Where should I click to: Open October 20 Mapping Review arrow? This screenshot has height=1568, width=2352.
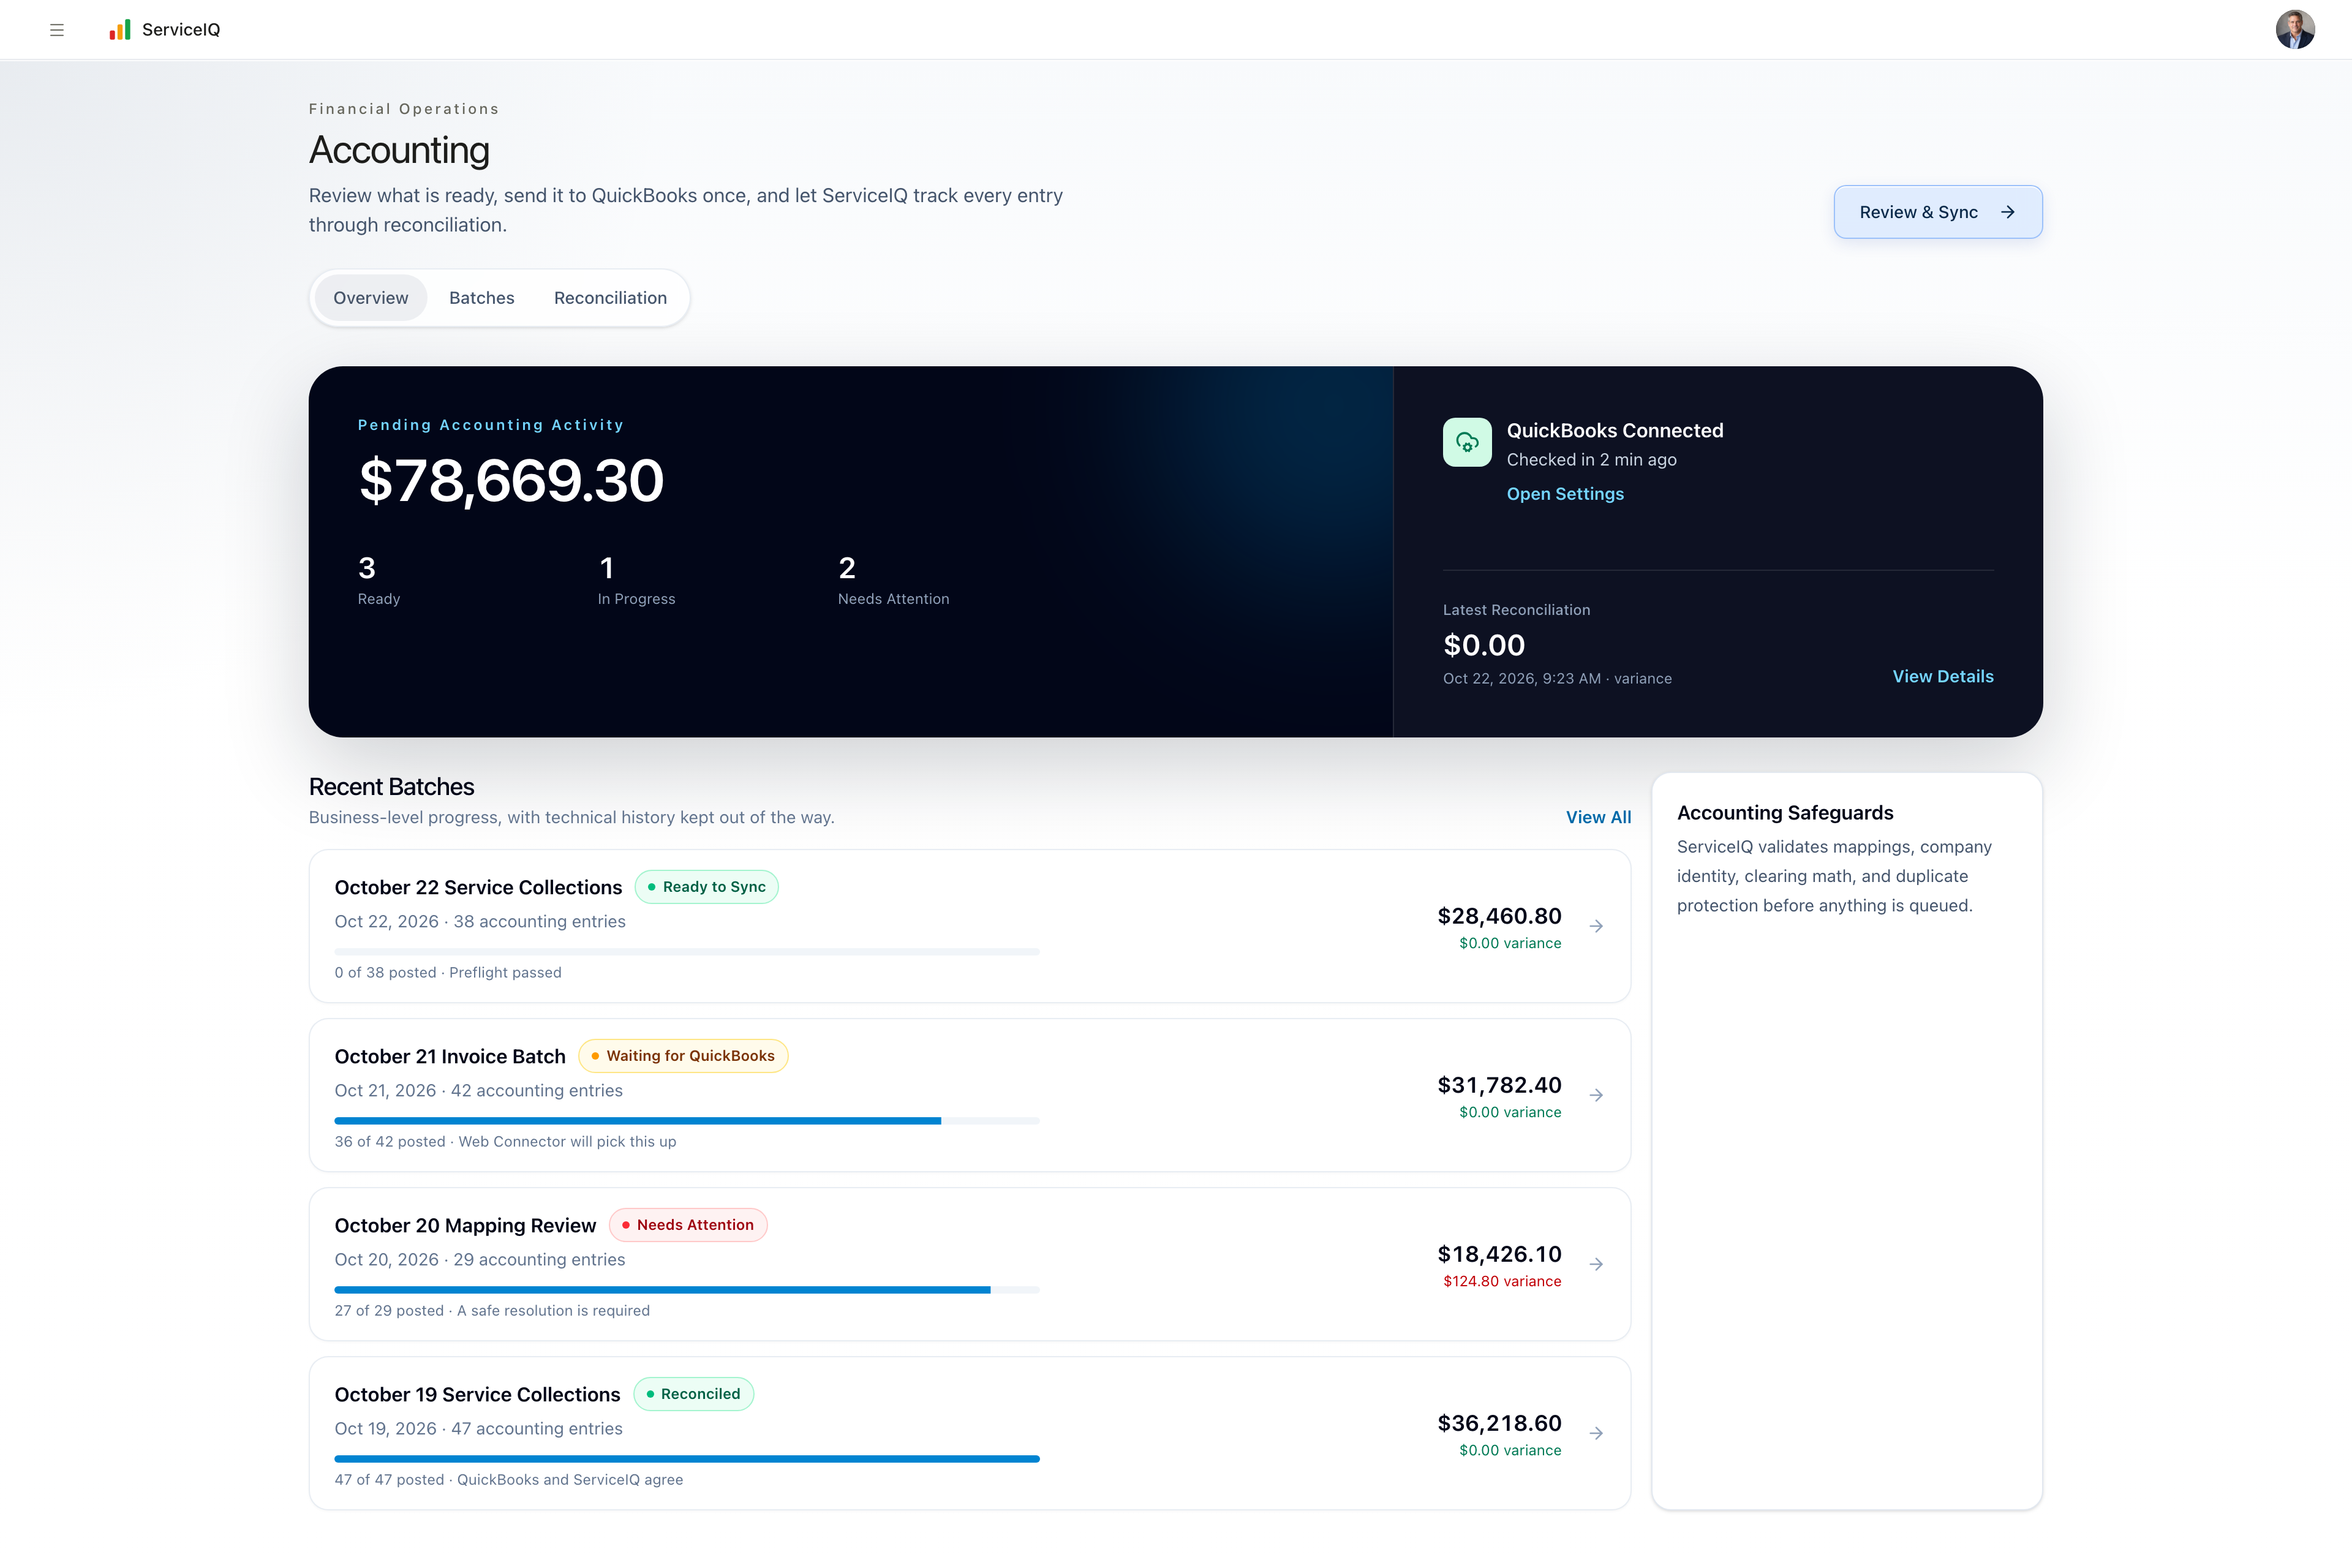point(1597,1264)
